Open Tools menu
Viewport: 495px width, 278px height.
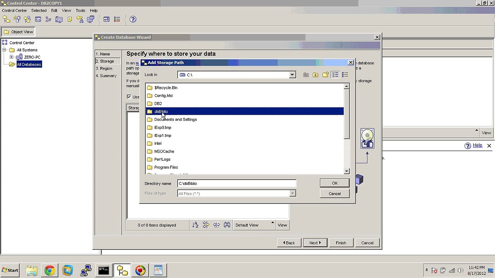80,10
